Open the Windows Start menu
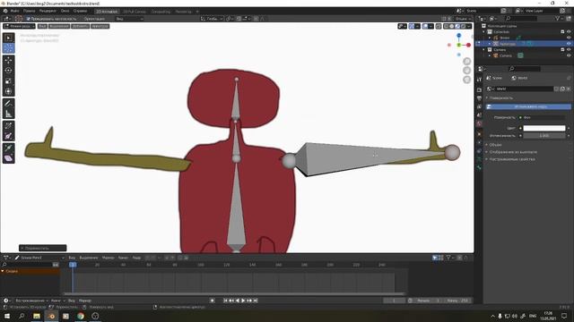 7,316
